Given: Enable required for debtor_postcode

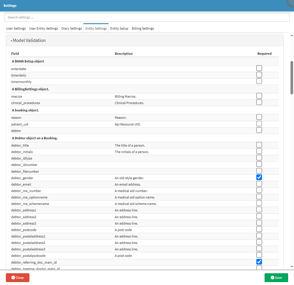Looking at the screenshot, I should pos(259,229).
